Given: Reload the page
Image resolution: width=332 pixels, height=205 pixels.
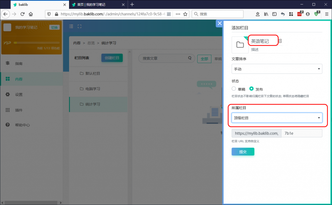Looking at the screenshot, I should point(22,14).
